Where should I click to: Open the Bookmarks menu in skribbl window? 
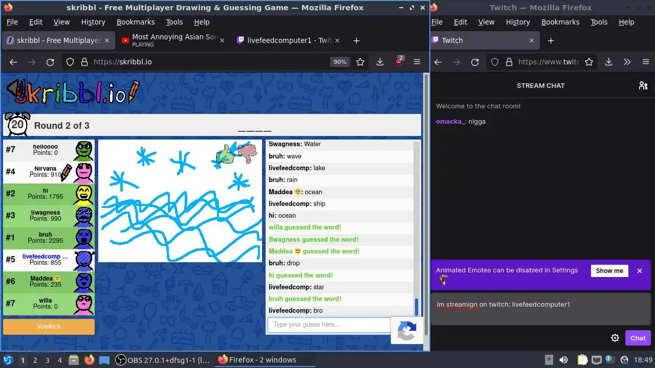coord(136,22)
